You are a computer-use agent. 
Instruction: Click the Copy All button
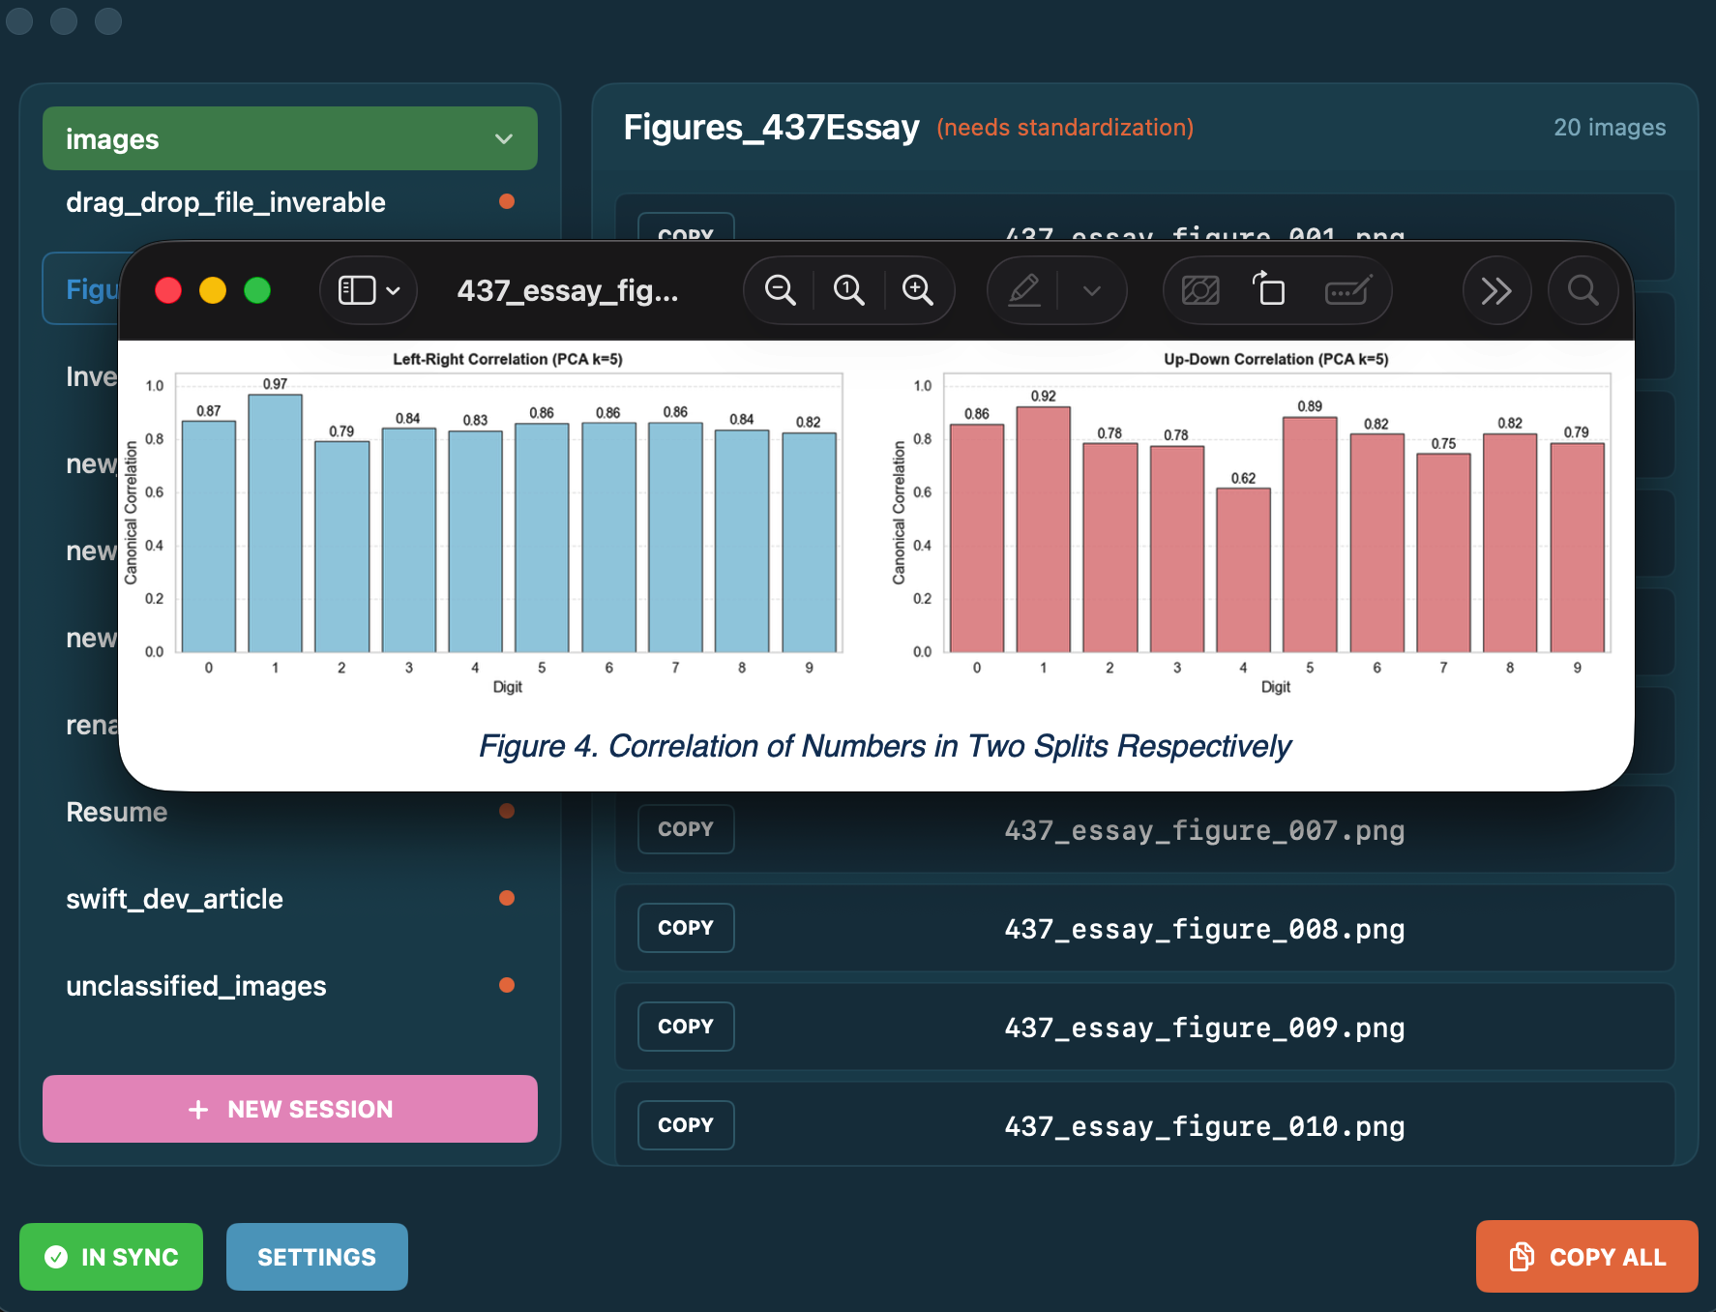coord(1586,1257)
